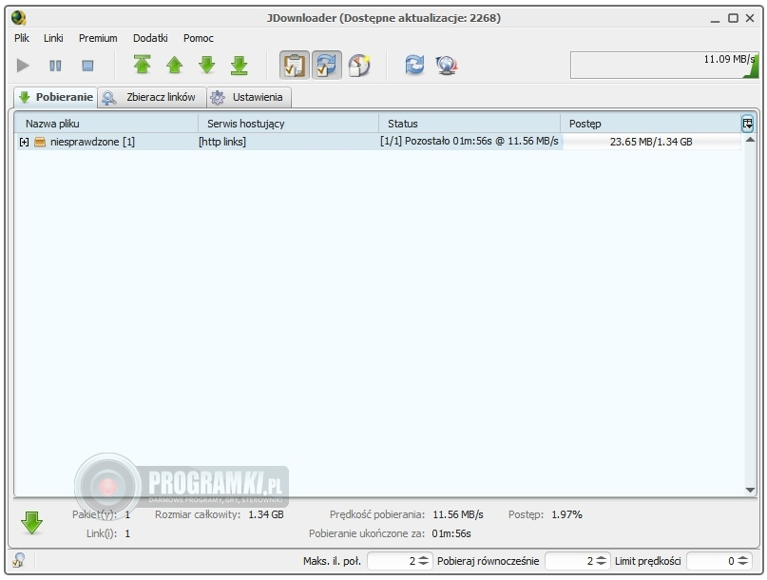767x580 pixels.
Task: Click the update globe icon
Action: pos(446,65)
